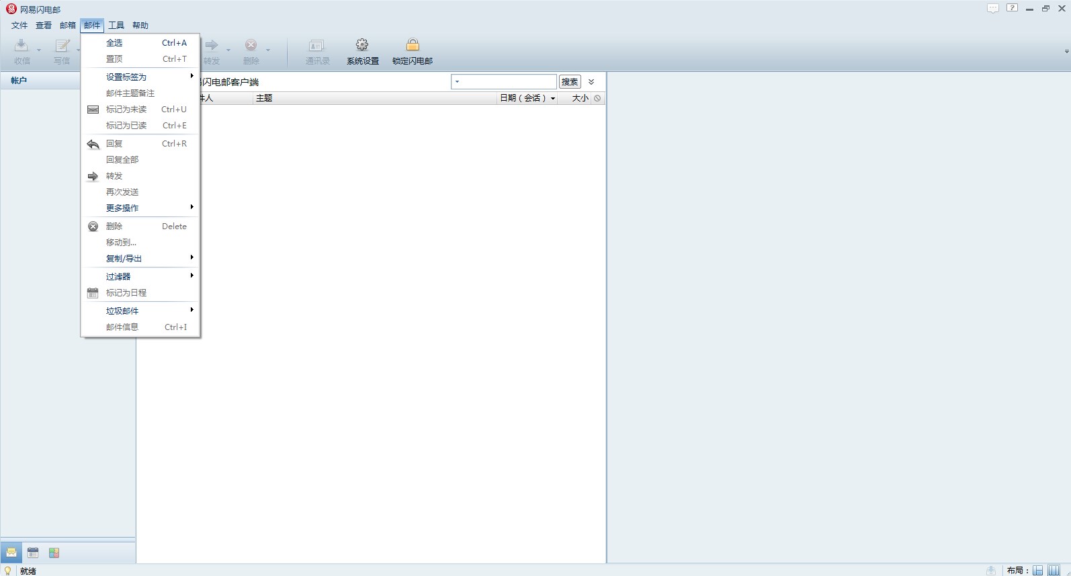The height and width of the screenshot is (576, 1071).
Task: Click the question mark help icon
Action: point(1012,8)
